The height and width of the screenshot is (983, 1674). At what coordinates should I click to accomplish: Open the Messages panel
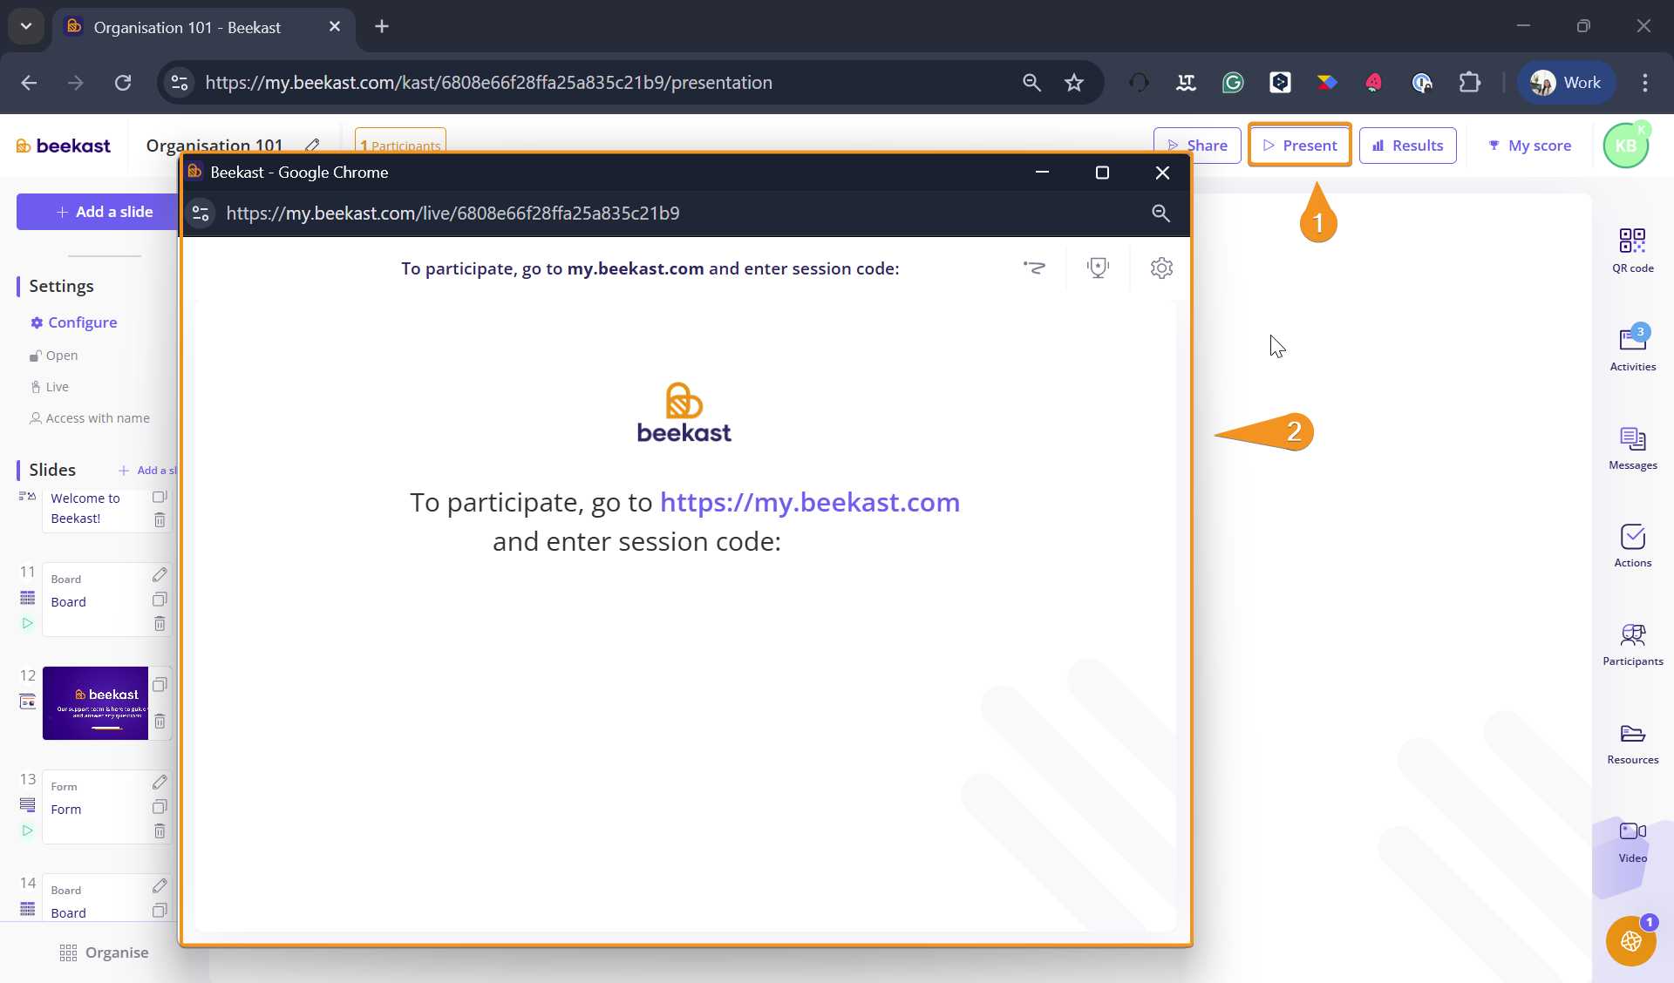point(1632,448)
